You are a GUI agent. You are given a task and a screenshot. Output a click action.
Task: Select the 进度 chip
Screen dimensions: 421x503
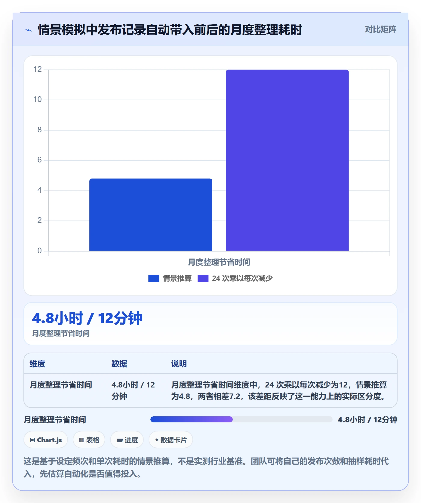[x=127, y=440]
